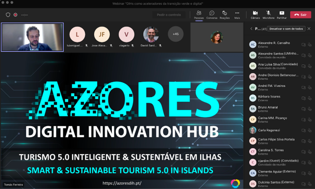The width and height of the screenshot is (315, 189).
Task: Open the Pessoas participants panel
Action: [x=199, y=15]
